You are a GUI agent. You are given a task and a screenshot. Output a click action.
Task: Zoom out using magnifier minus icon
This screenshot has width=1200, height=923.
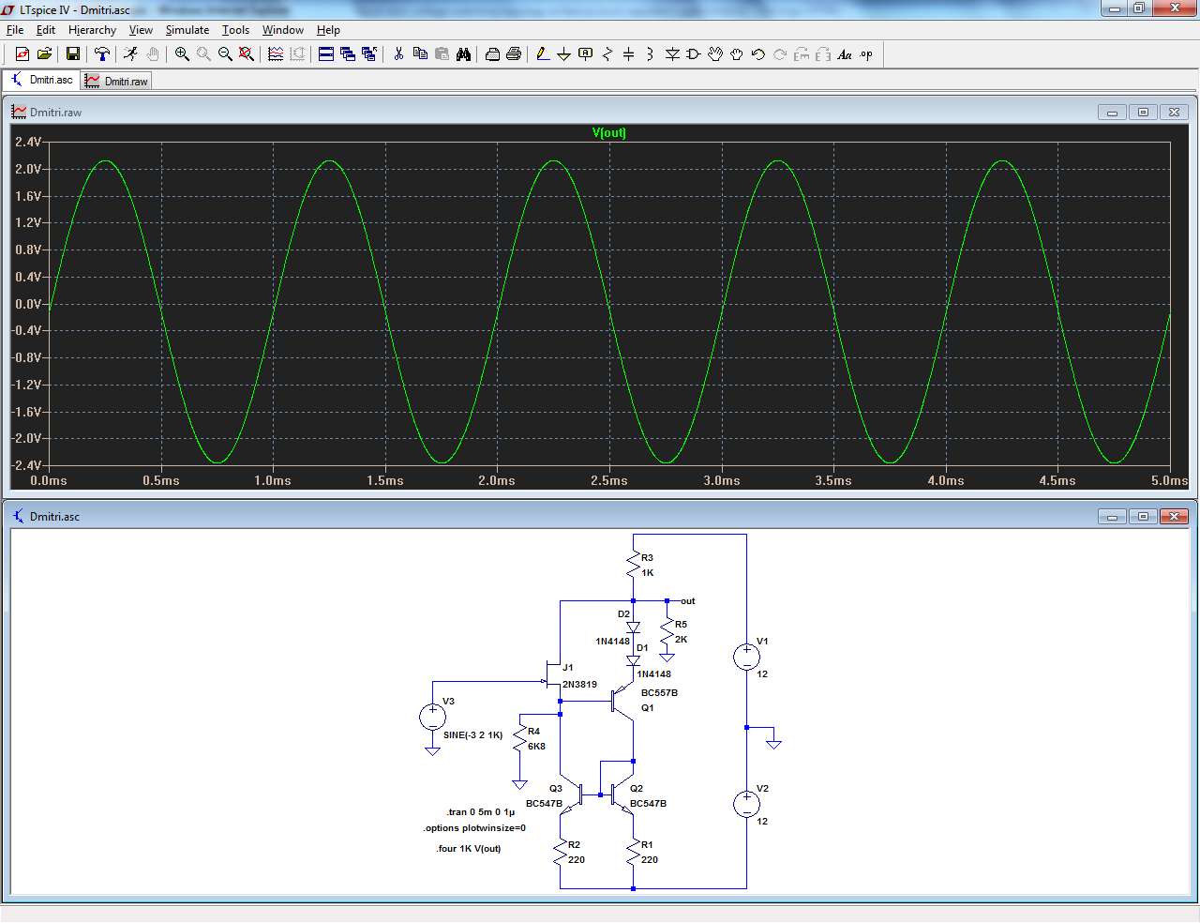[x=225, y=54]
